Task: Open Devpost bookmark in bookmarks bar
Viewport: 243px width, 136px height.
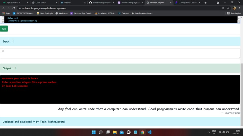Action: coord(124,14)
